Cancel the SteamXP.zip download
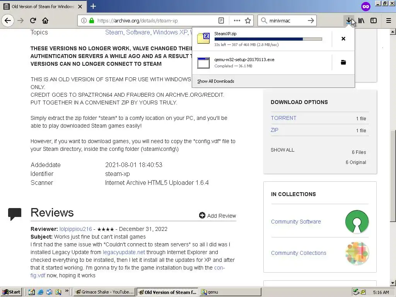Viewport: 396px width, 297px height. click(x=343, y=39)
